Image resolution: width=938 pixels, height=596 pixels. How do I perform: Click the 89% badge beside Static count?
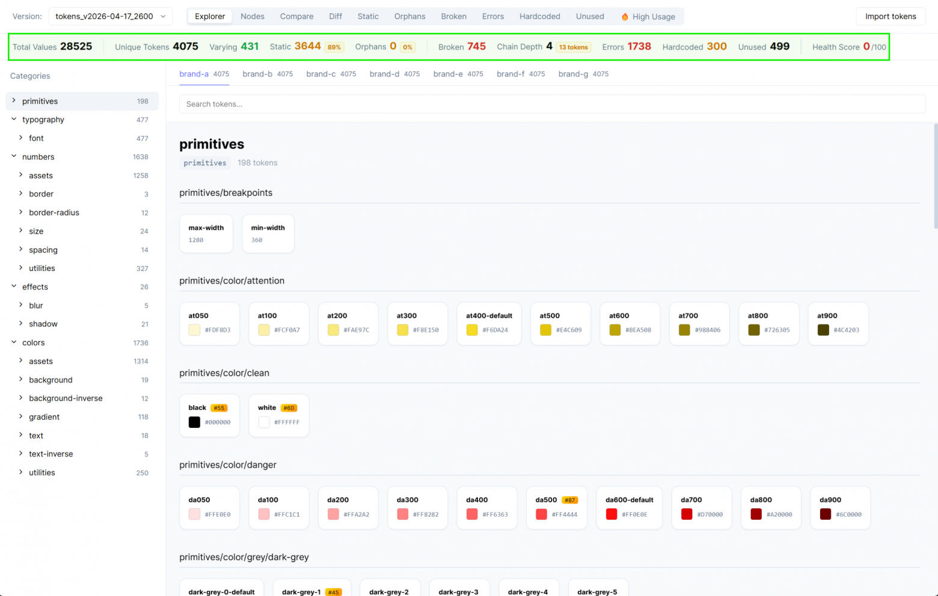[334, 46]
